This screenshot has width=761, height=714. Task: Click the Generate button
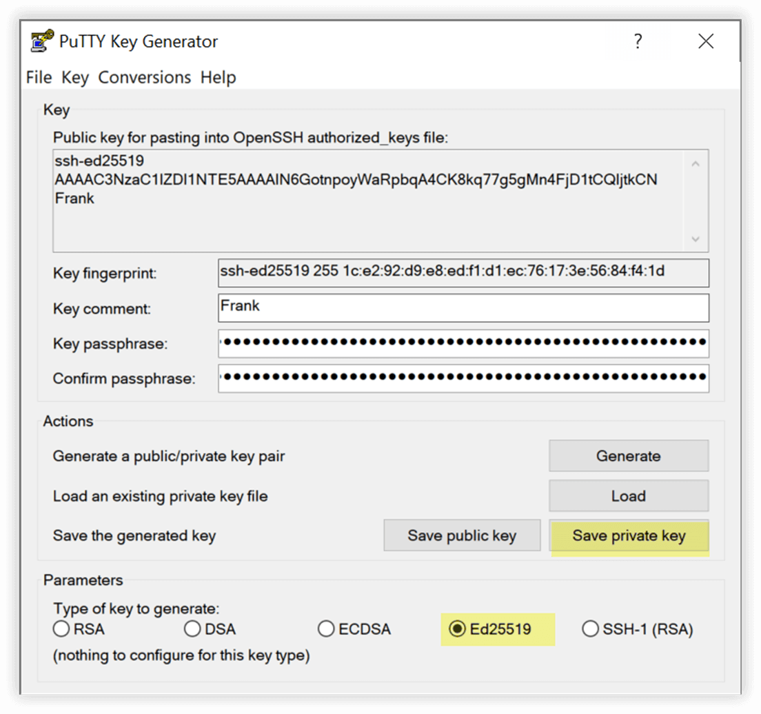(x=629, y=456)
